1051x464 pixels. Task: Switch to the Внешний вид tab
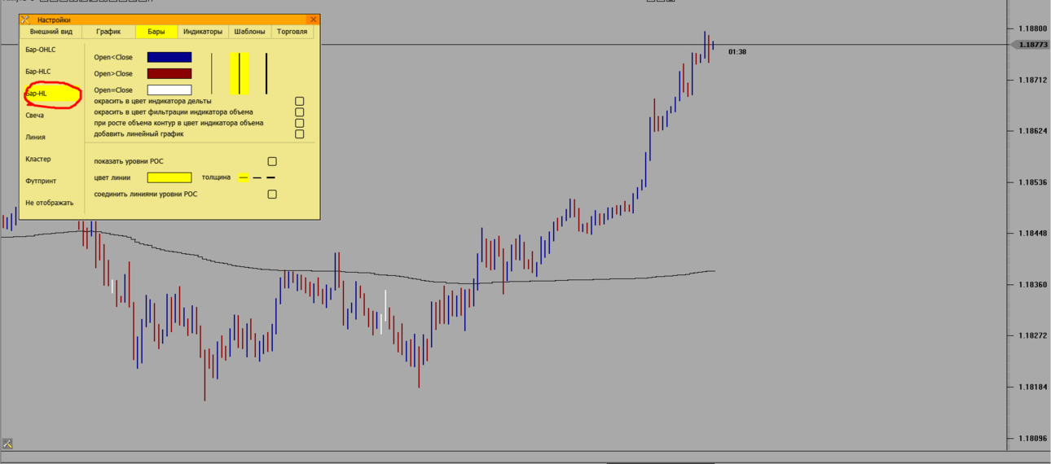click(x=51, y=32)
